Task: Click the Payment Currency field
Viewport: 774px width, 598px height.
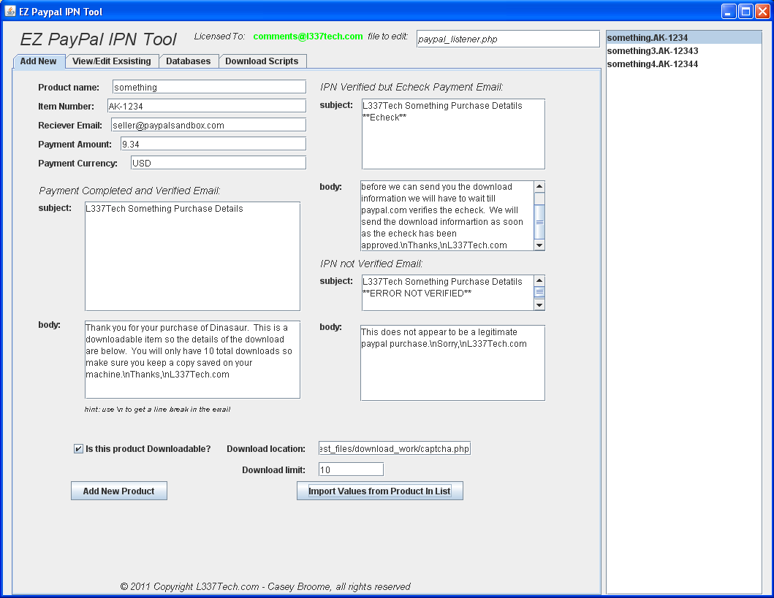Action: click(219, 163)
